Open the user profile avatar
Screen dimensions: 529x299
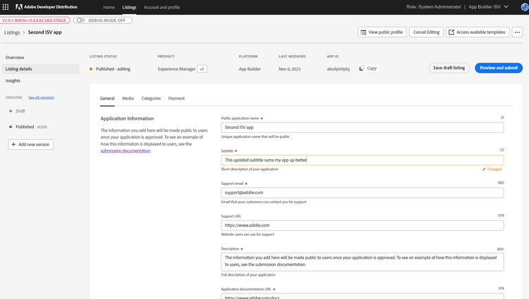[x=524, y=7]
